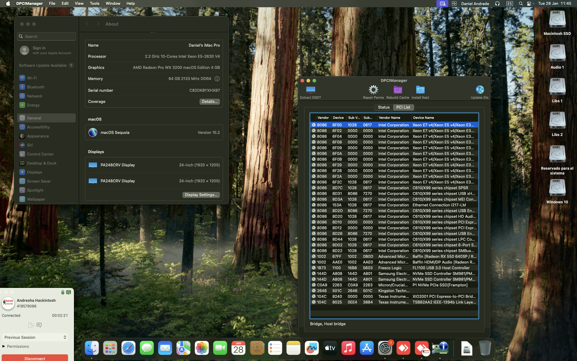Click Software Update Available
This screenshot has width=577, height=361.
(x=46, y=65)
